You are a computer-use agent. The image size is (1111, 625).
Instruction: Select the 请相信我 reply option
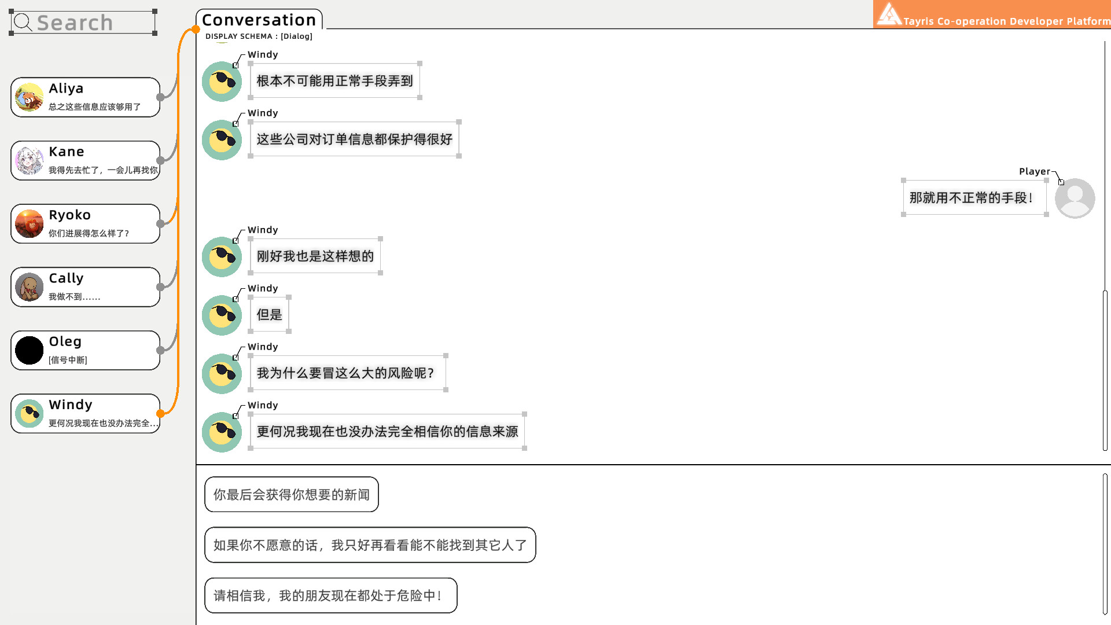330,595
